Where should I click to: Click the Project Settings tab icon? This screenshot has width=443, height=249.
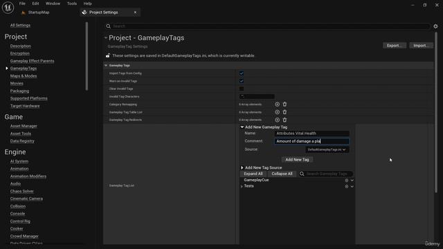point(84,12)
